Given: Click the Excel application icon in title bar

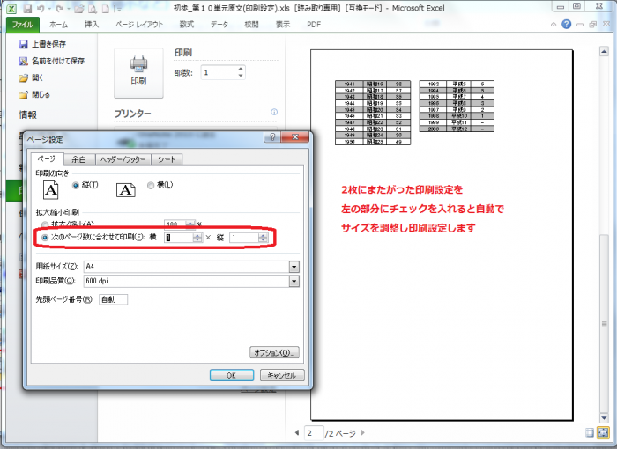Looking at the screenshot, I should [x=11, y=8].
